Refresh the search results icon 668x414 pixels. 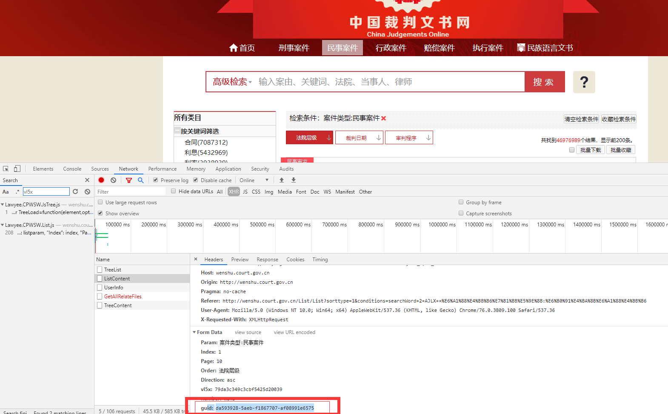[75, 191]
